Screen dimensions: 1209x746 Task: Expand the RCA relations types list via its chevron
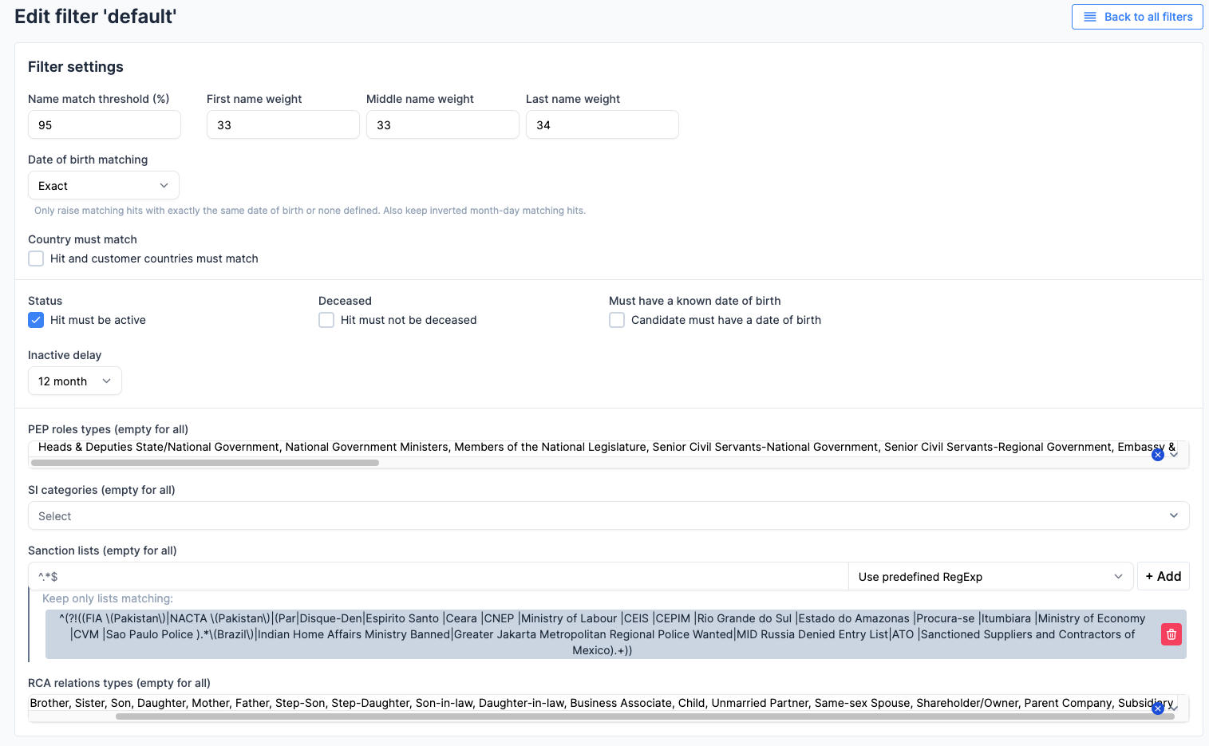click(1173, 705)
